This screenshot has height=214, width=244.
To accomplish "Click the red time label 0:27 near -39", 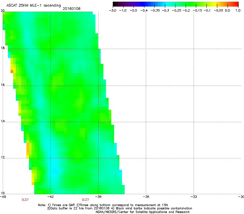I will tap(86, 200).
